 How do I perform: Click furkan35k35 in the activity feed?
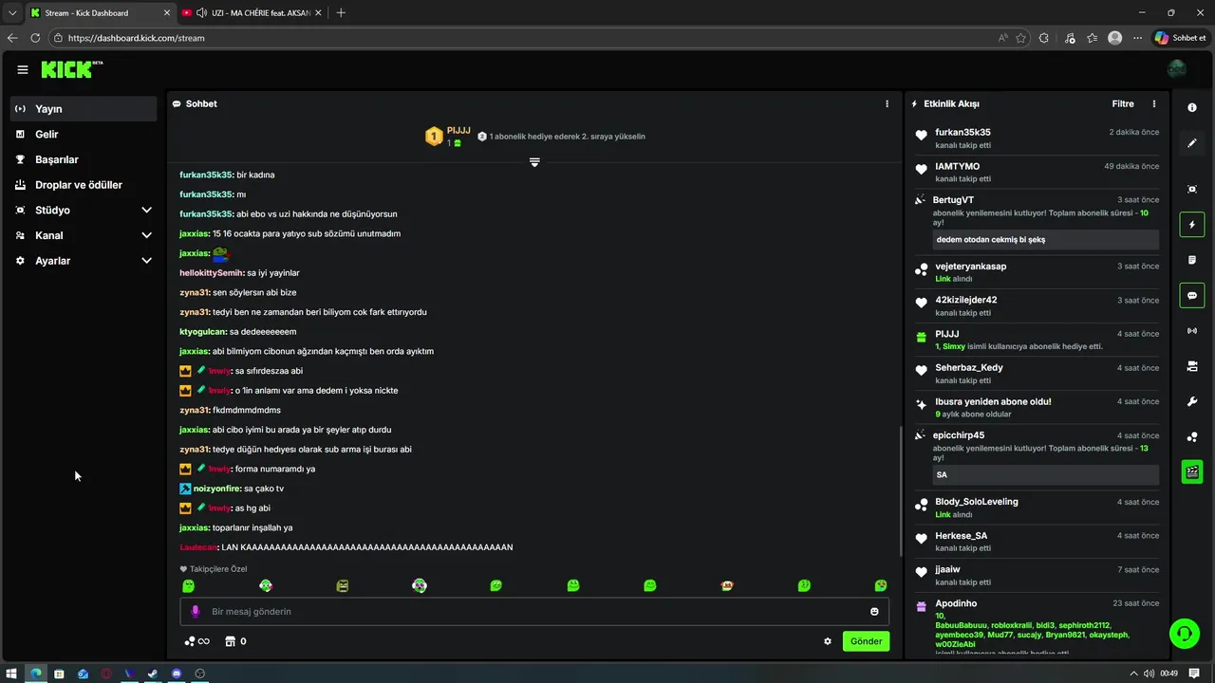[963, 133]
